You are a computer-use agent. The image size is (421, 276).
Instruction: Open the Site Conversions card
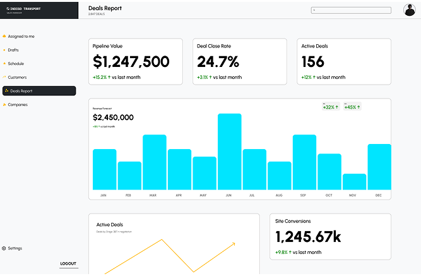330,236
